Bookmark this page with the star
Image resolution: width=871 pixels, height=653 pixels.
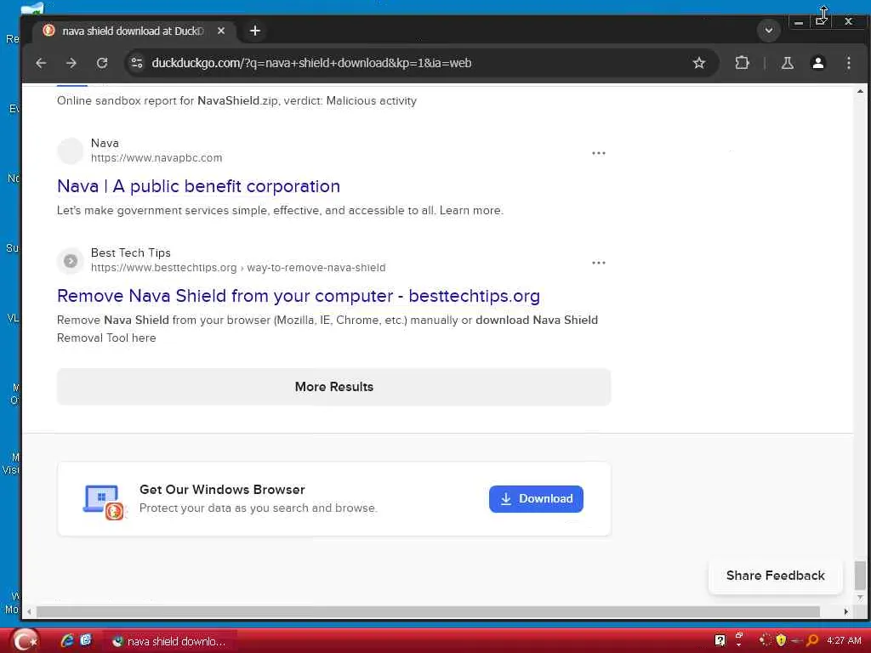[699, 63]
